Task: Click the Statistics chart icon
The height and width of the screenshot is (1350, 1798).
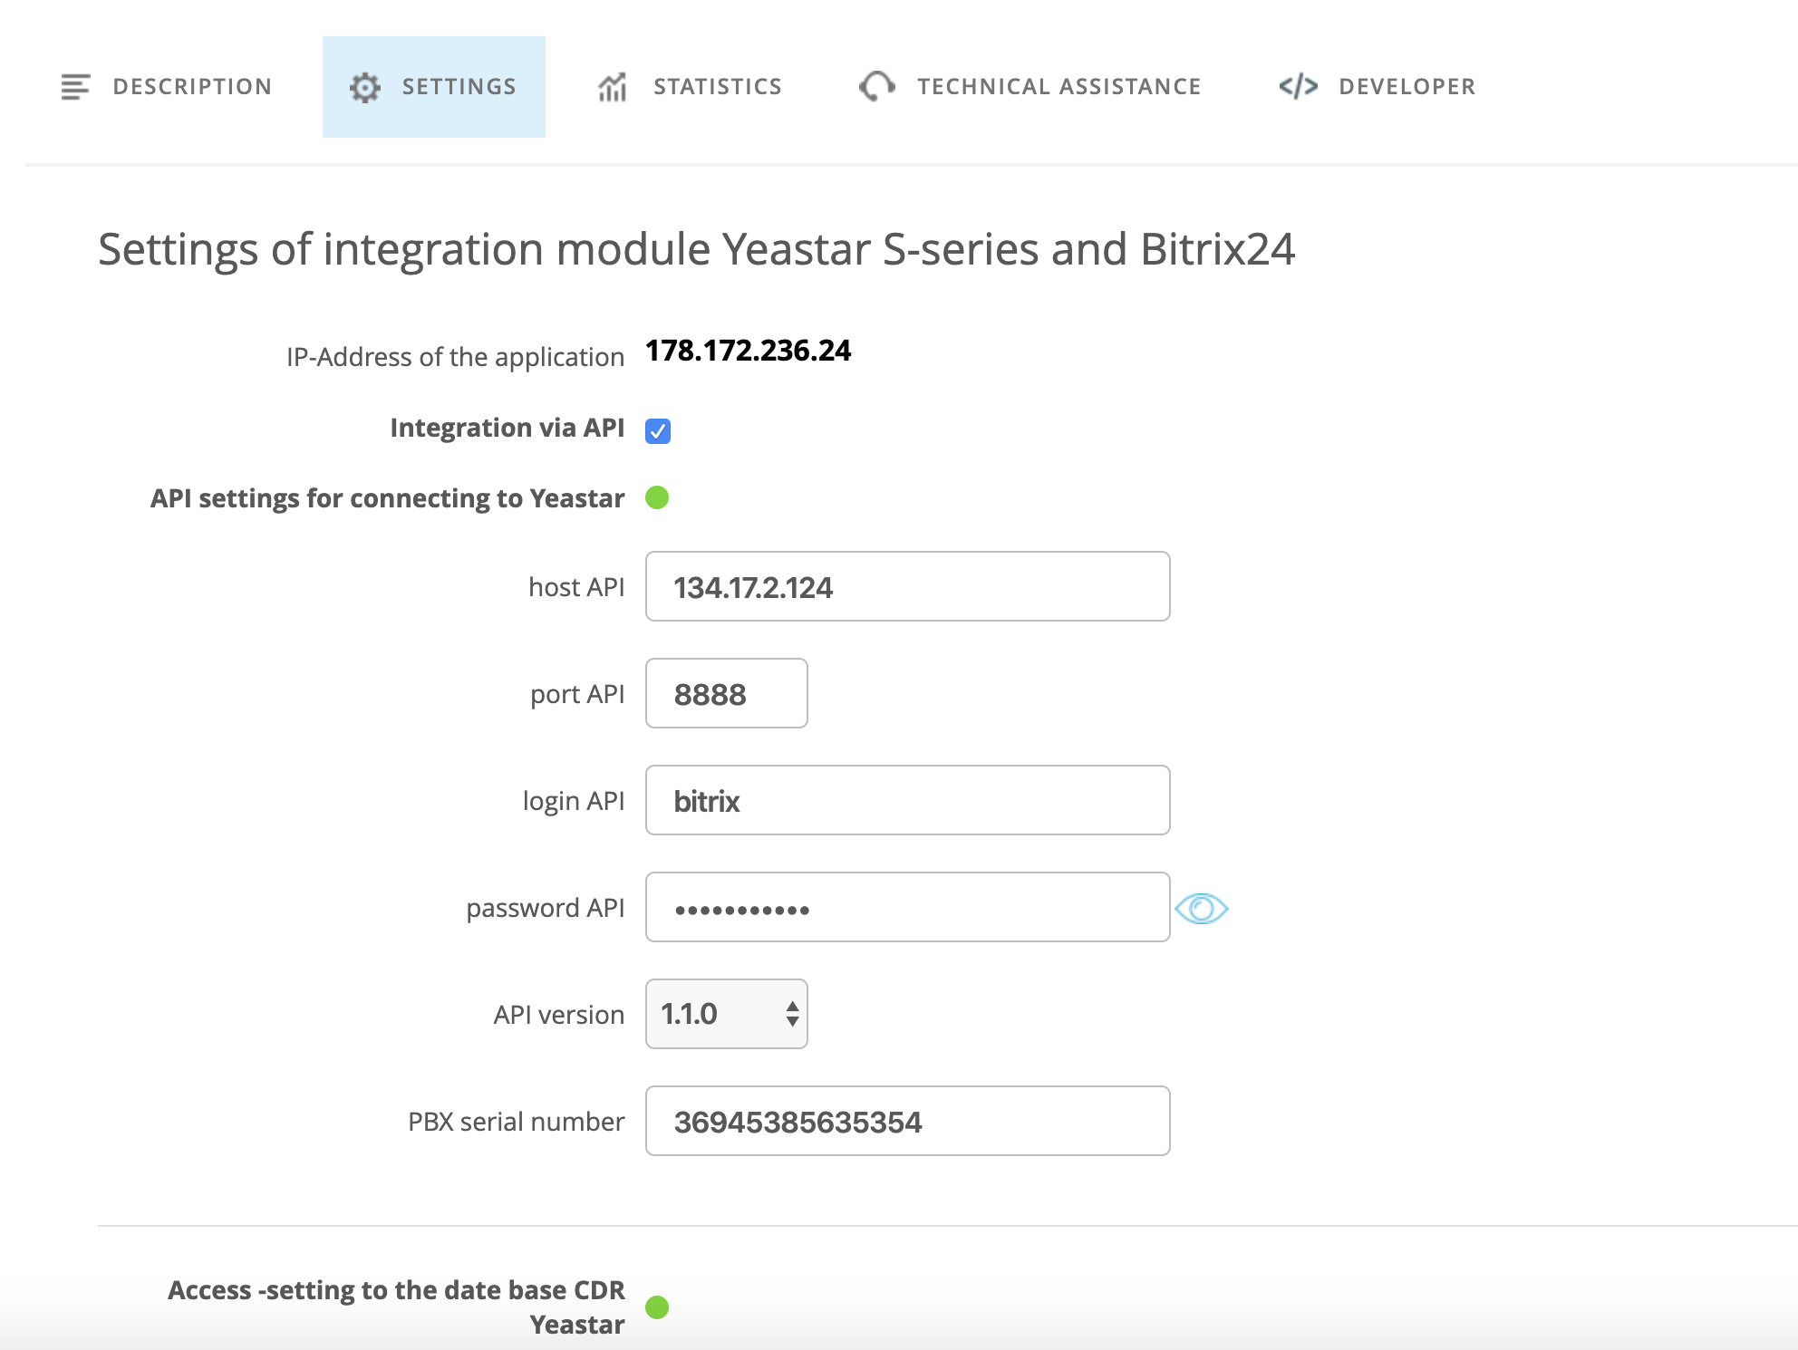Action: pos(613,87)
